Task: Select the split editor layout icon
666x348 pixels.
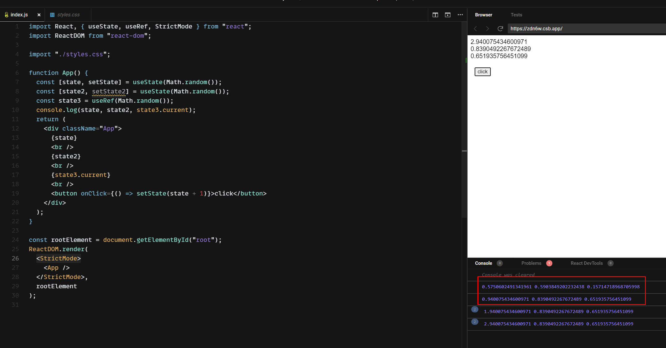Action: (x=435, y=15)
